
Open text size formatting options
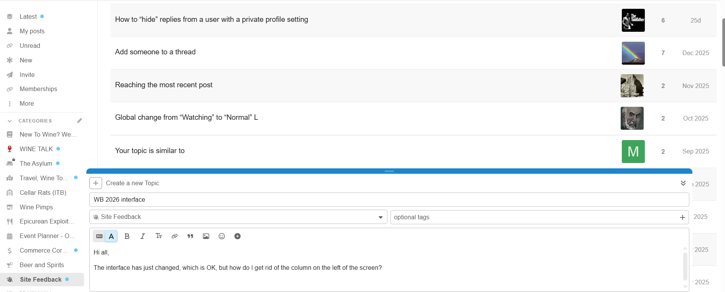(159, 236)
